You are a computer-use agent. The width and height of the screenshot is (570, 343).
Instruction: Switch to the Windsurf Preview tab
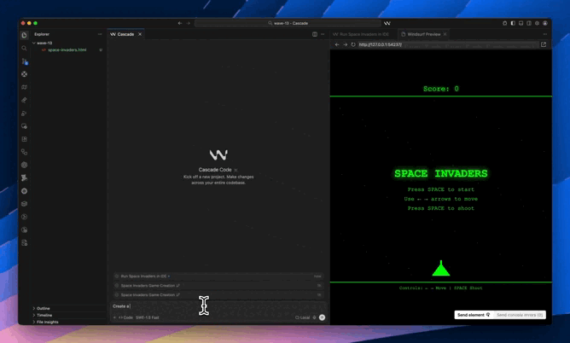pos(423,34)
